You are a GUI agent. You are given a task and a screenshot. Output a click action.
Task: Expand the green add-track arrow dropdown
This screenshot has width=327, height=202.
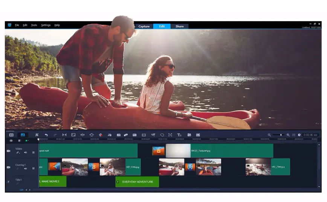coord(27,140)
